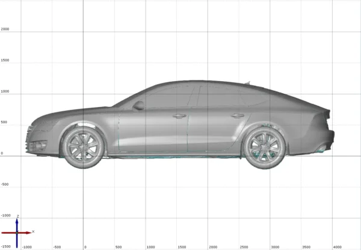Viewport: 361px width, 250px height.
Task: Select the front door panel of the car
Action: click(x=153, y=131)
